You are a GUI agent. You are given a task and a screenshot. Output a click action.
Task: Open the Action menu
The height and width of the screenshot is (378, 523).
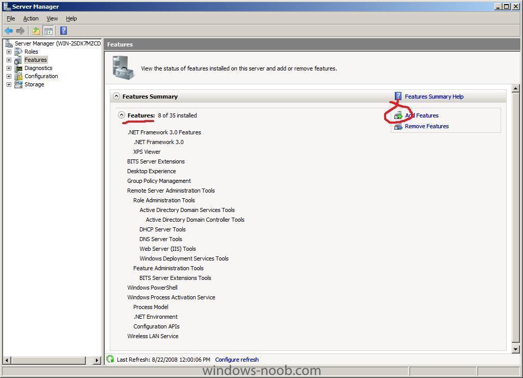31,19
